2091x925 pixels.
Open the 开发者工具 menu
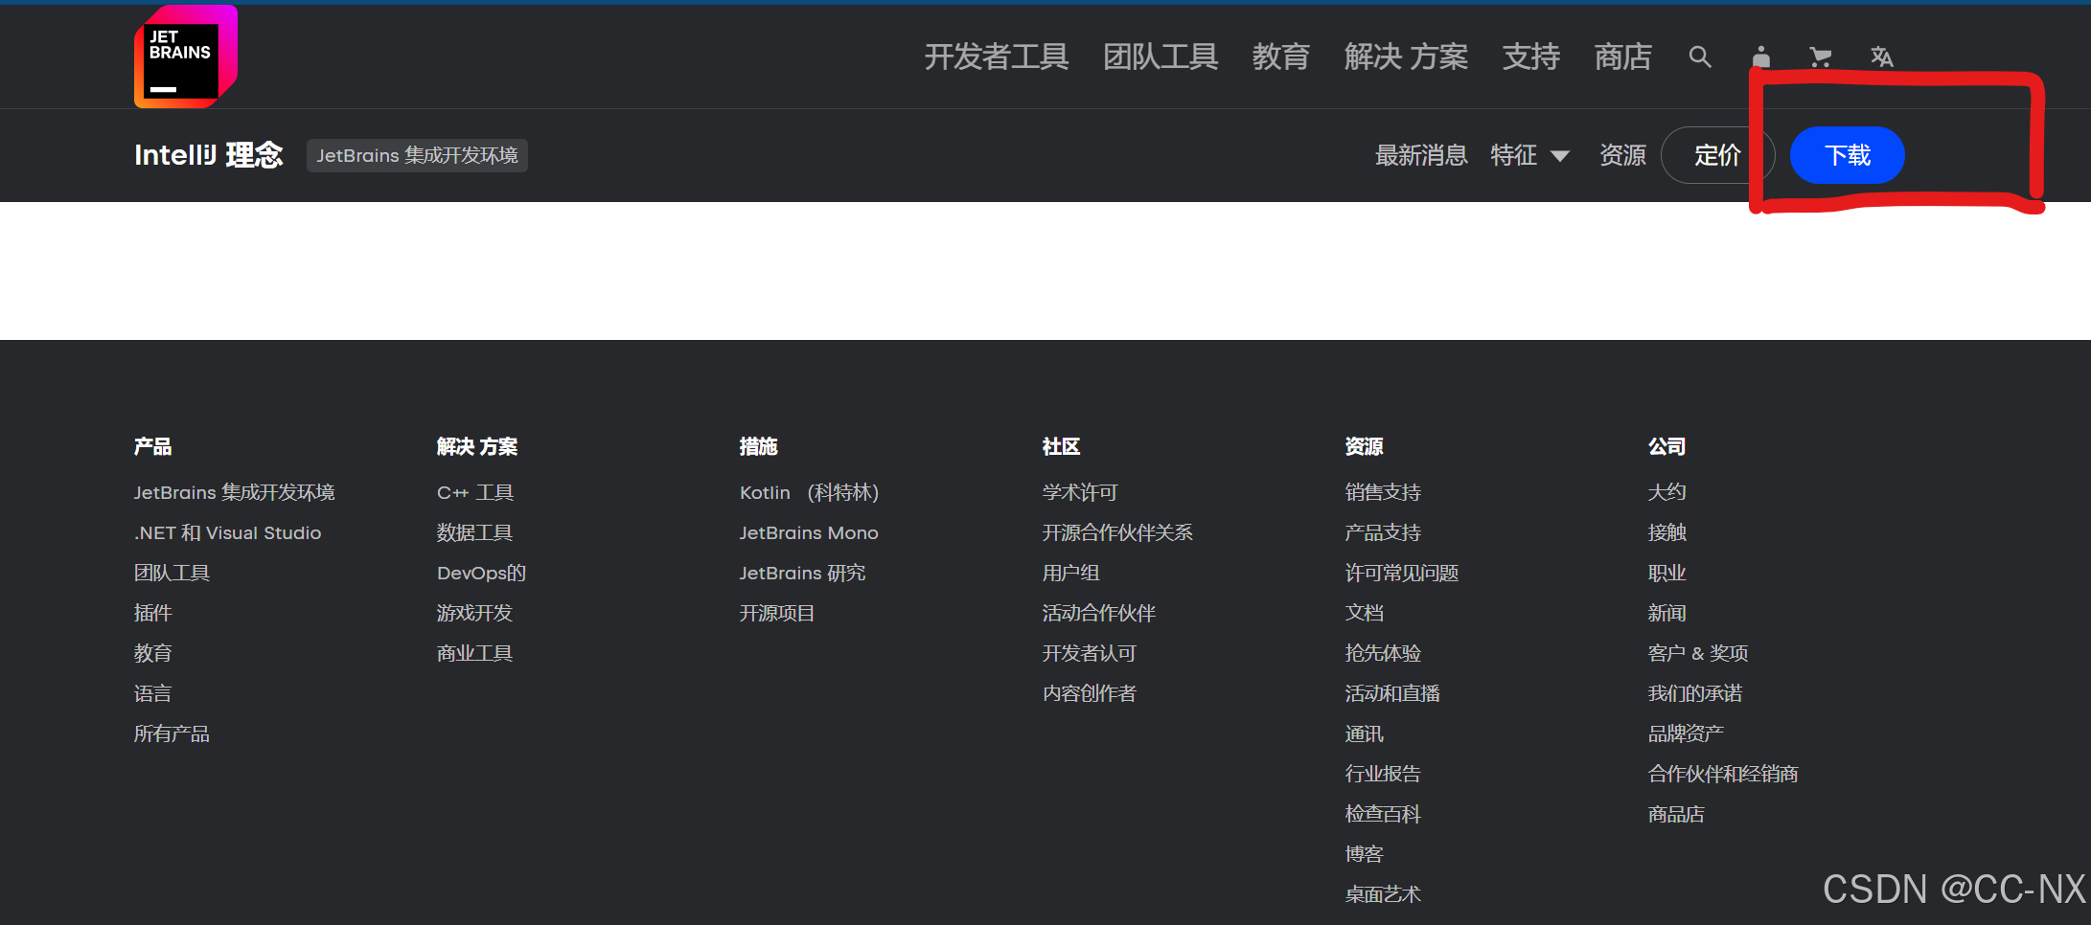[x=997, y=56]
